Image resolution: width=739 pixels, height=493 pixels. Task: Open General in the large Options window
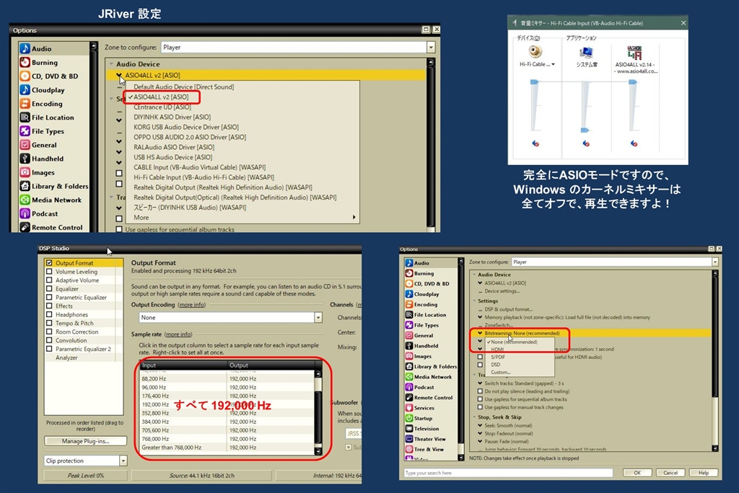pyautogui.click(x=38, y=145)
